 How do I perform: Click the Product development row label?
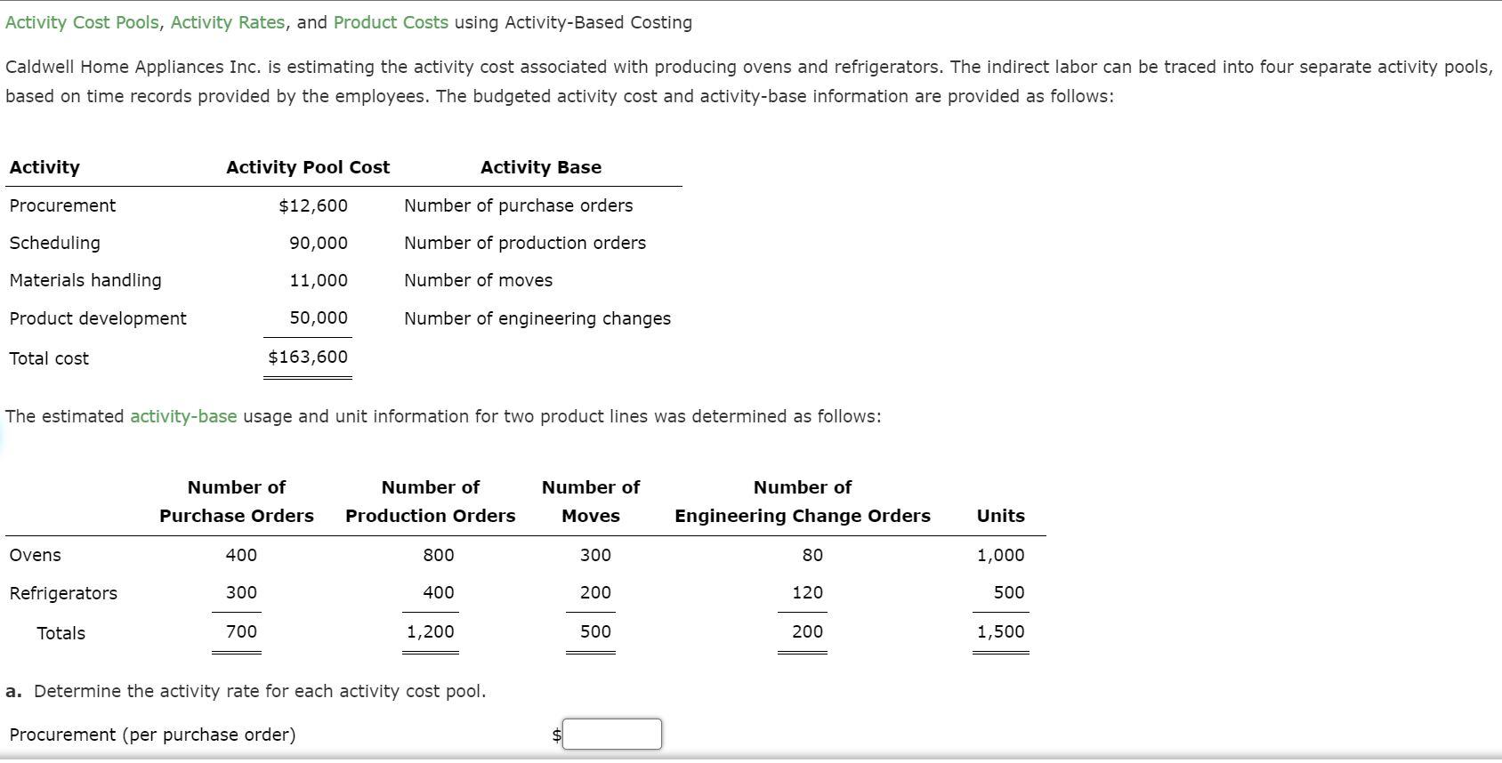pos(98,318)
